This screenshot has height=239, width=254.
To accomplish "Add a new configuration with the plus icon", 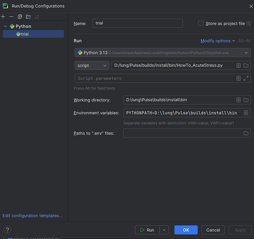I will (x=3, y=17).
